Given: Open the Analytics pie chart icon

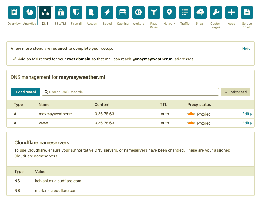Looking at the screenshot, I should tap(30, 12).
